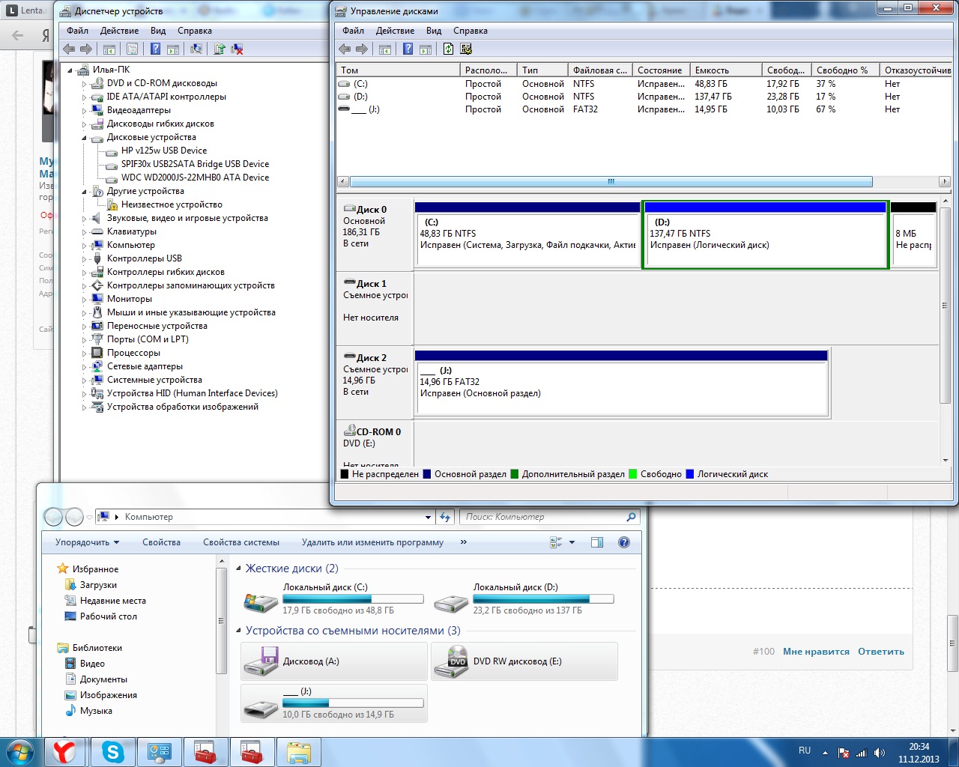Select the WDC WD2000JS-22MHB0 ATA Device
Screen dimensions: 959x767
(x=195, y=178)
